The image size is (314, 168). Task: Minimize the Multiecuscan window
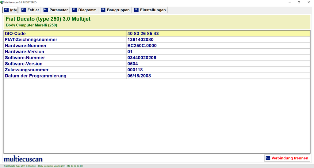click(289, 2)
